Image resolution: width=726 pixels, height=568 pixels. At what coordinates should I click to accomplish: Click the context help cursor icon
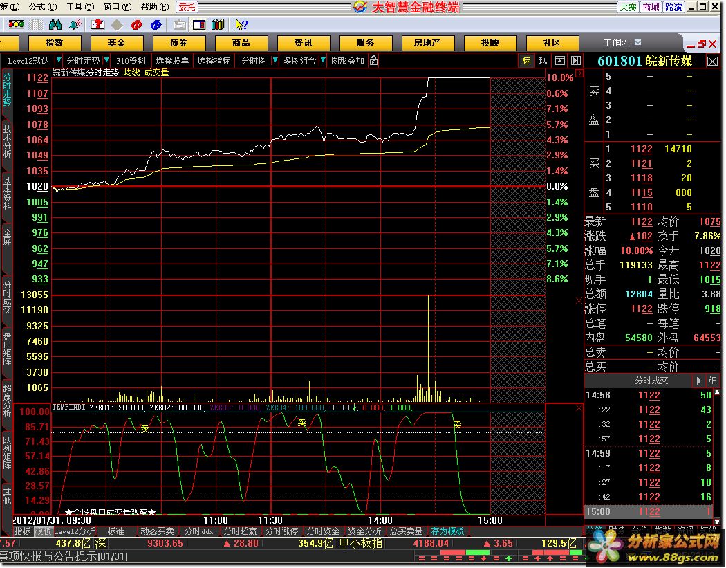coord(241,24)
